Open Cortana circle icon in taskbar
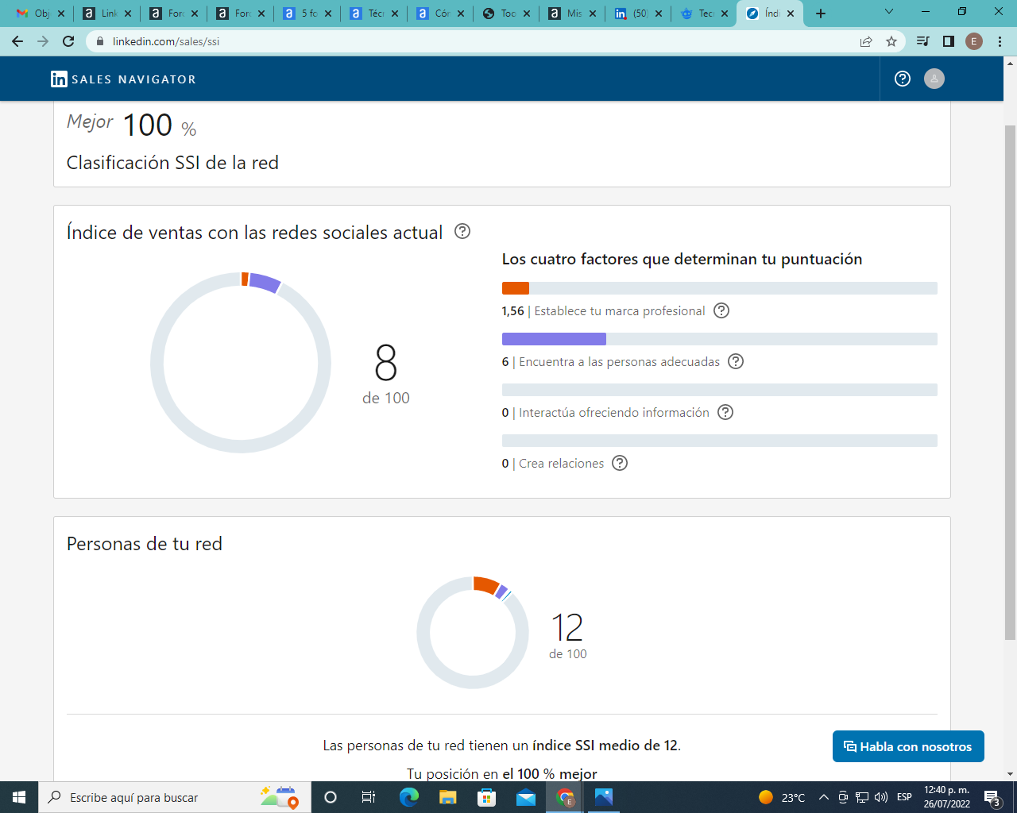Screen dimensions: 1017x813 point(331,797)
